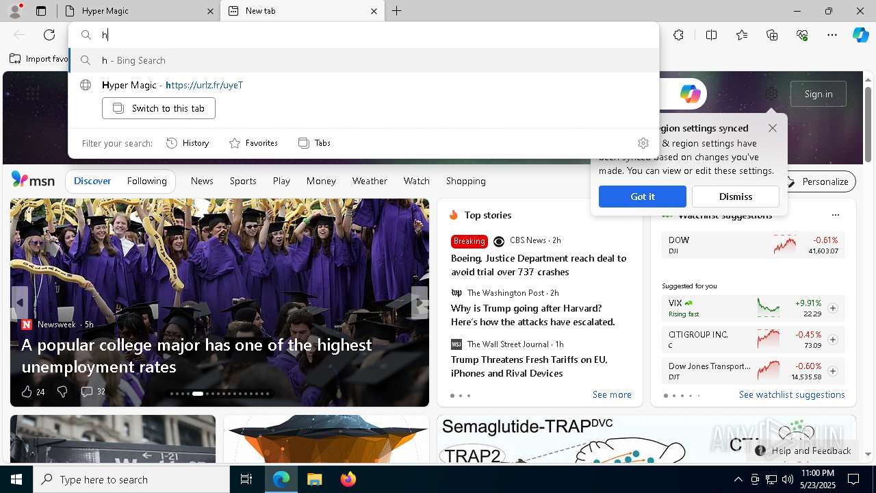Open watchlist card options ellipsis
Screen dimensions: 876x493
click(835, 215)
